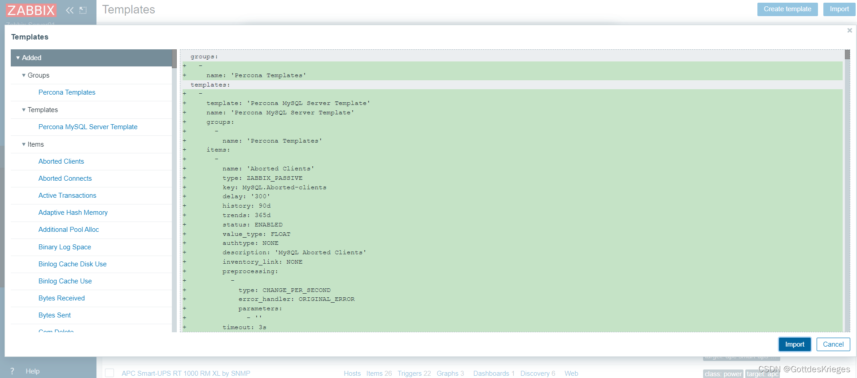857x378 pixels.
Task: Open Graphs 3 link in APC row
Action: pos(450,374)
